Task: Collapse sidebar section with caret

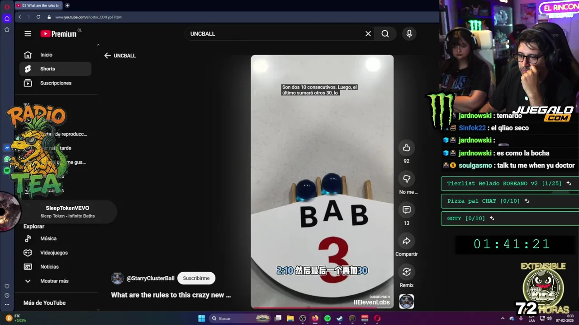Action: pyautogui.click(x=98, y=45)
